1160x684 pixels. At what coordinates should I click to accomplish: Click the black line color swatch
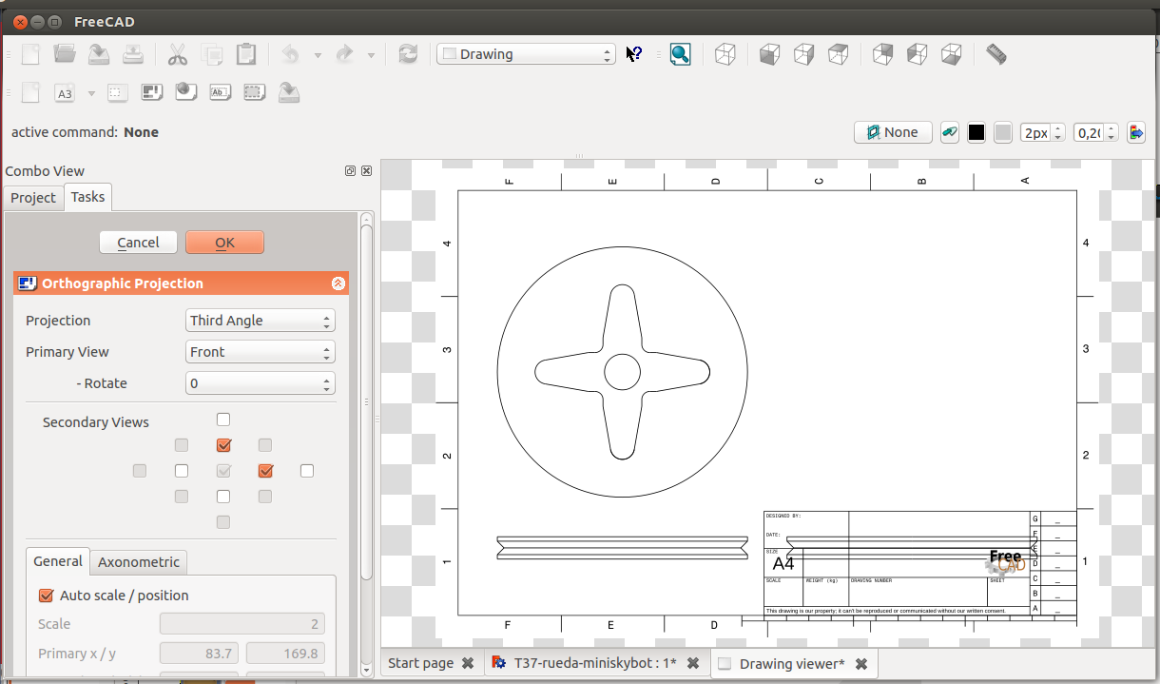click(x=976, y=133)
